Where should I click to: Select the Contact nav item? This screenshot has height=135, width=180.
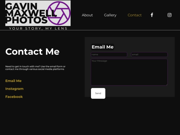(135, 15)
